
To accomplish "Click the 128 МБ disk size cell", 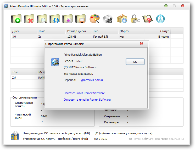I will pyautogui.click(x=72, y=37).
